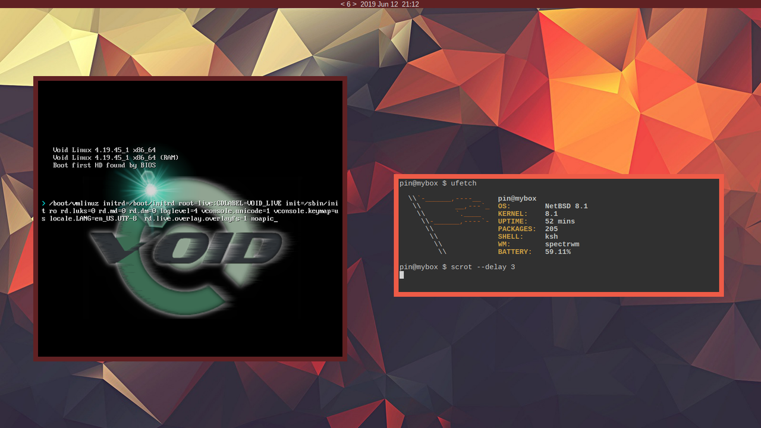
Task: Click "pin@mybox" header above OS line
Action: coord(517,199)
